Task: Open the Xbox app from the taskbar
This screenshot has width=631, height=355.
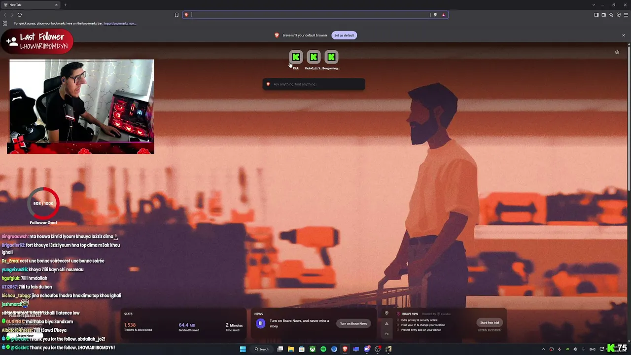Action: pos(313,349)
